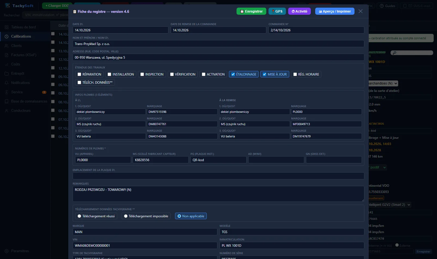
Task: Select the Non applicable radio option
Action: [179, 216]
